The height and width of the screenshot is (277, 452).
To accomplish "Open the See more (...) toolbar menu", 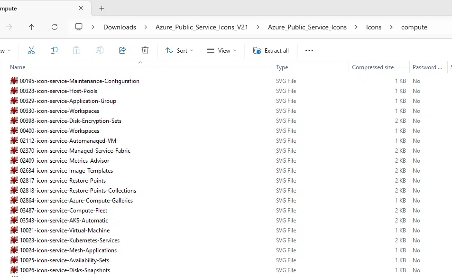I will coord(309,50).
